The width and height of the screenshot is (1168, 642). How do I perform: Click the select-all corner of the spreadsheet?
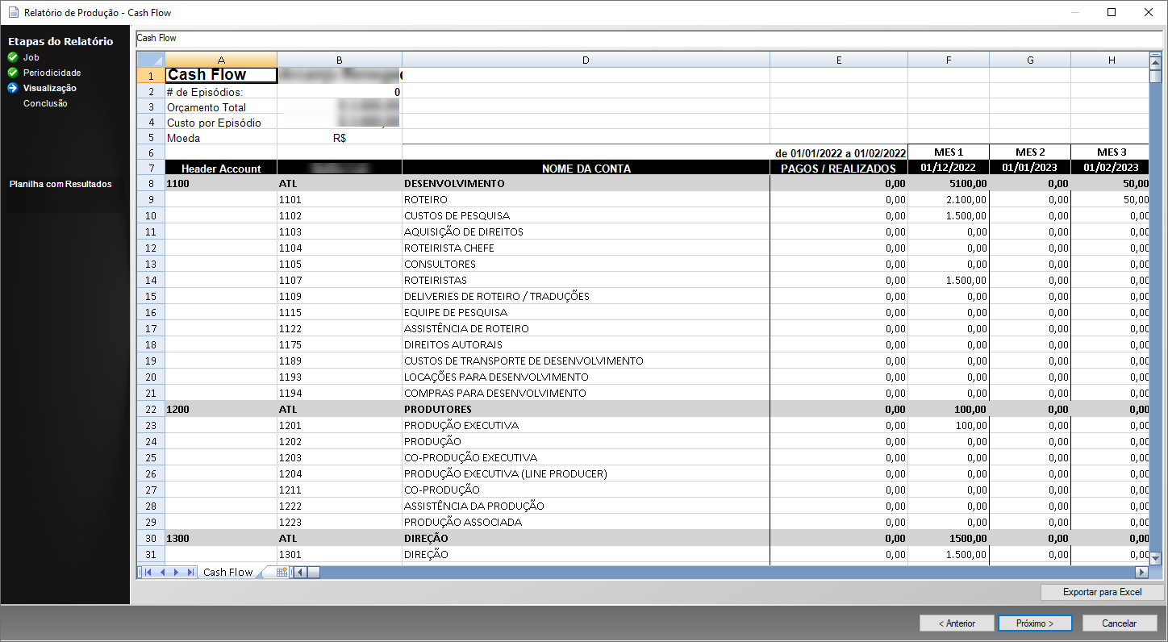coord(151,60)
